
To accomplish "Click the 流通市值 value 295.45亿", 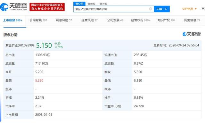I will 140,55.
